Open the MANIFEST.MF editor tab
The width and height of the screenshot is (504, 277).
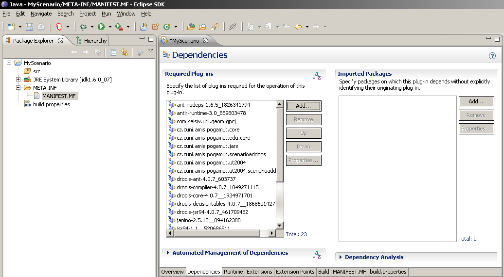tap(349, 272)
